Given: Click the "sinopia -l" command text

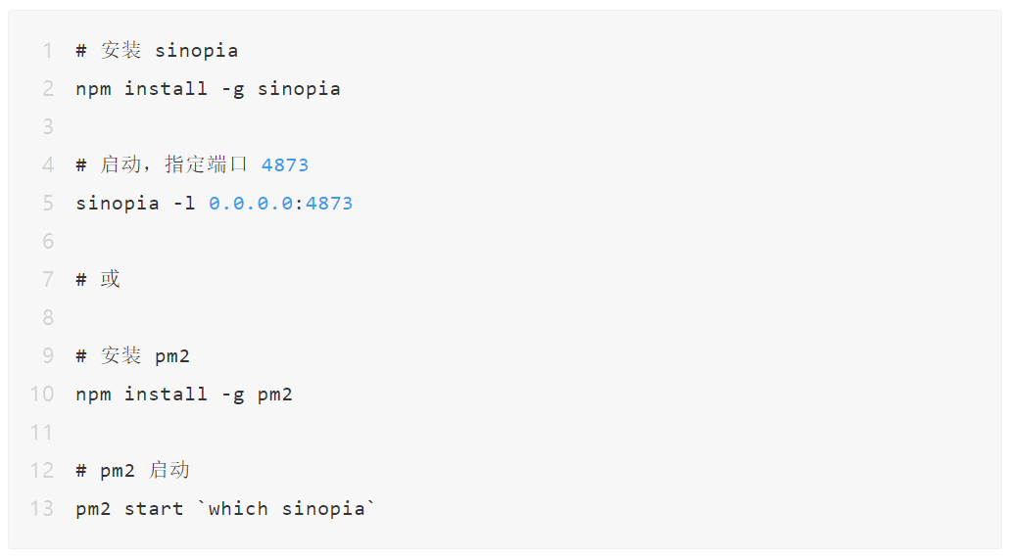Looking at the screenshot, I should pos(135,203).
